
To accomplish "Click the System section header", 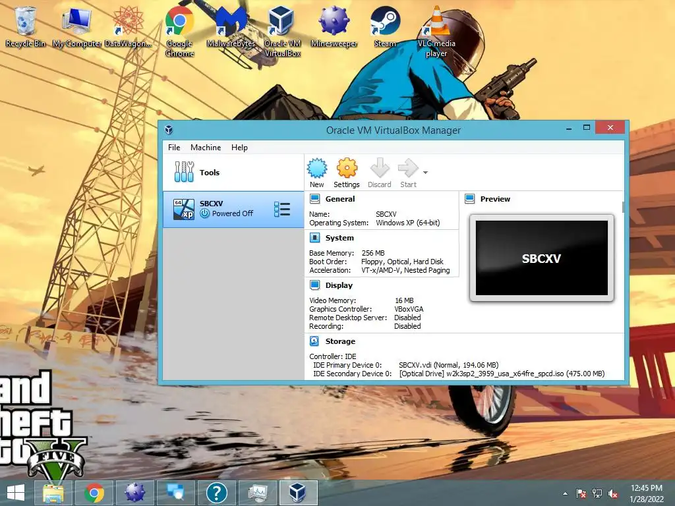I will pyautogui.click(x=339, y=238).
